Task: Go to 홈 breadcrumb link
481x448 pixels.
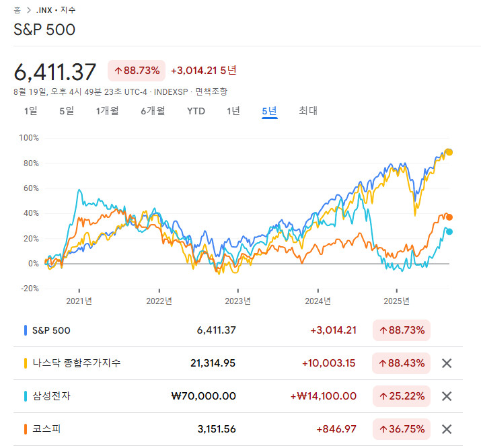Action: (17, 10)
